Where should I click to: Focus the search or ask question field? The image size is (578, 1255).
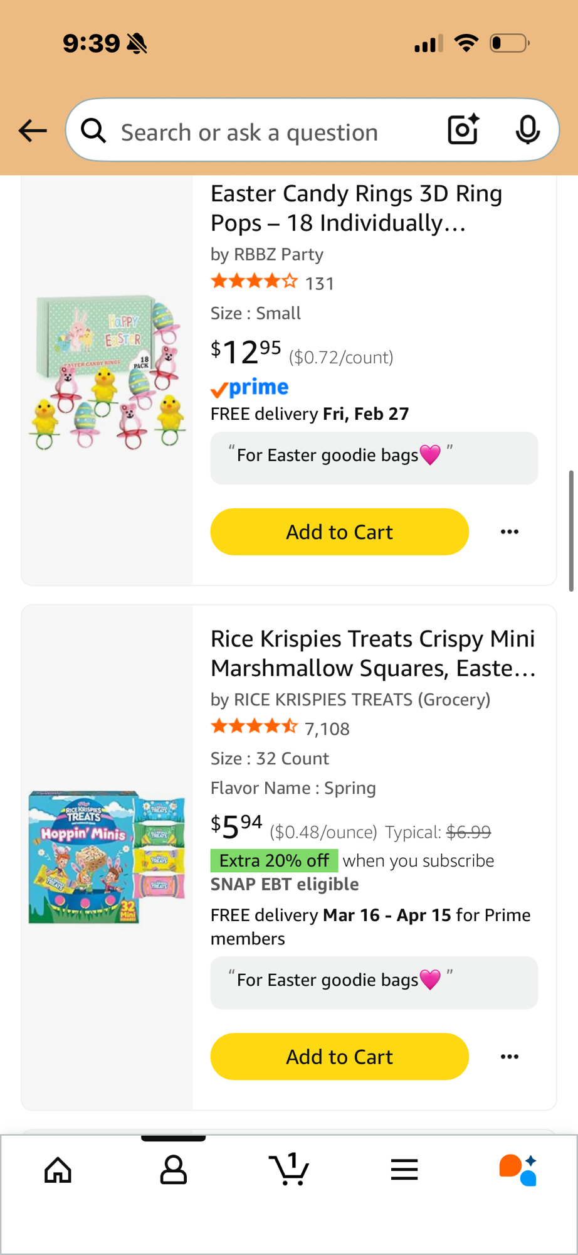270,132
